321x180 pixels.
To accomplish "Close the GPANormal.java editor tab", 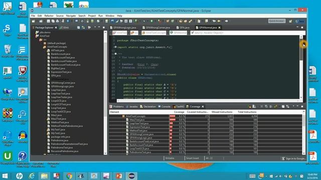I will 220,27.
